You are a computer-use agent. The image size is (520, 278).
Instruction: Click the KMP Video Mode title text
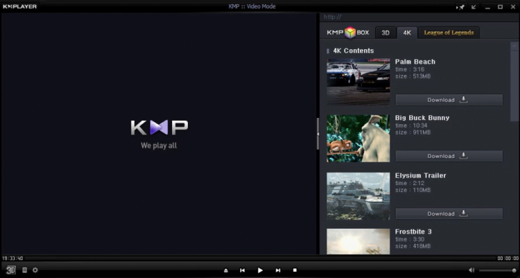pyautogui.click(x=252, y=6)
